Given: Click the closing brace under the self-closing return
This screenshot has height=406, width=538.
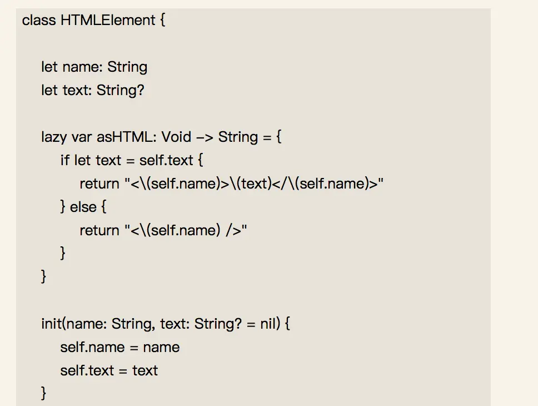Looking at the screenshot, I should point(63,254).
